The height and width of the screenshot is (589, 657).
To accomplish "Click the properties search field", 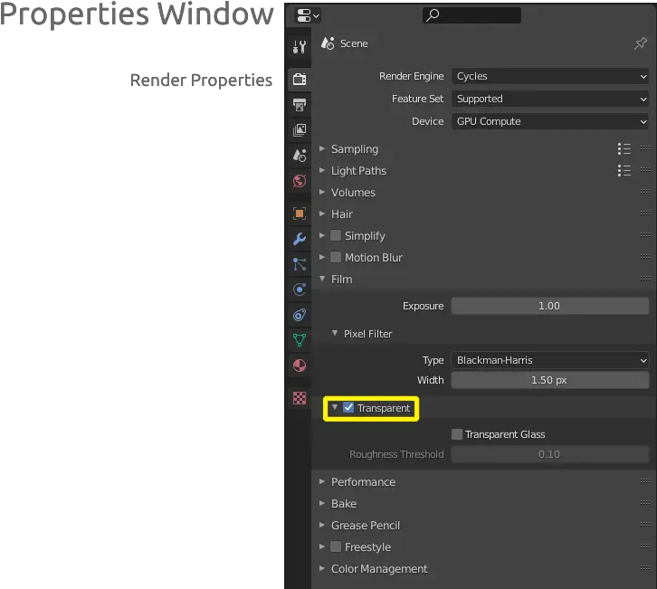I will point(471,15).
